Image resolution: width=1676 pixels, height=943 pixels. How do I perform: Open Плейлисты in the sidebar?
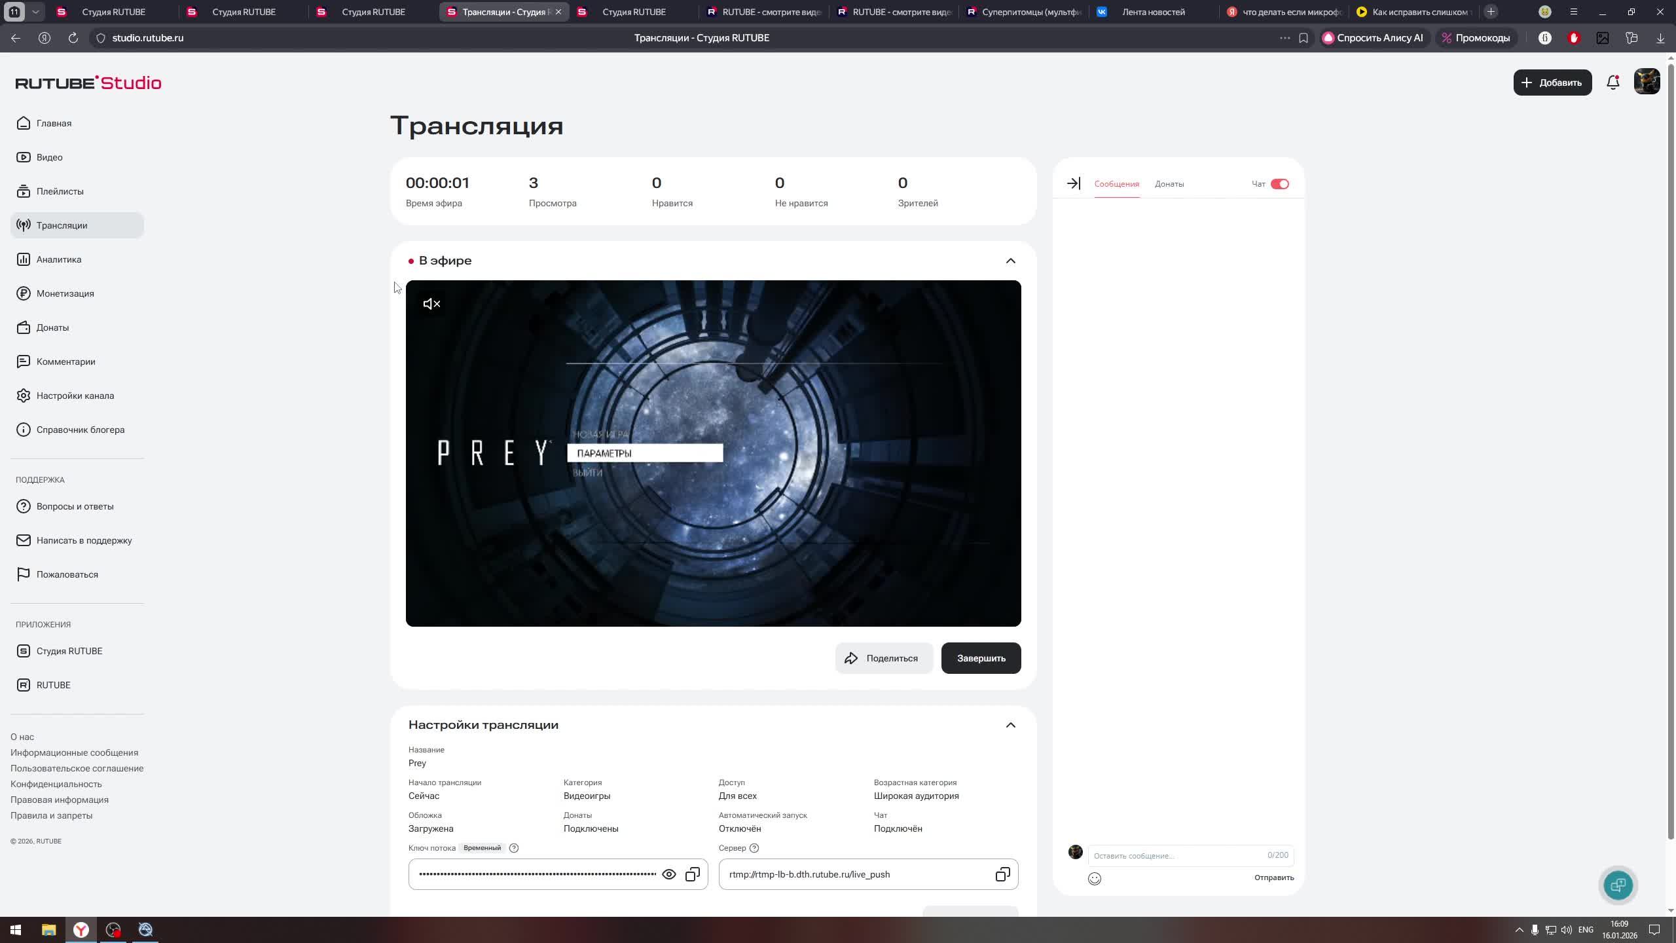tap(77, 191)
